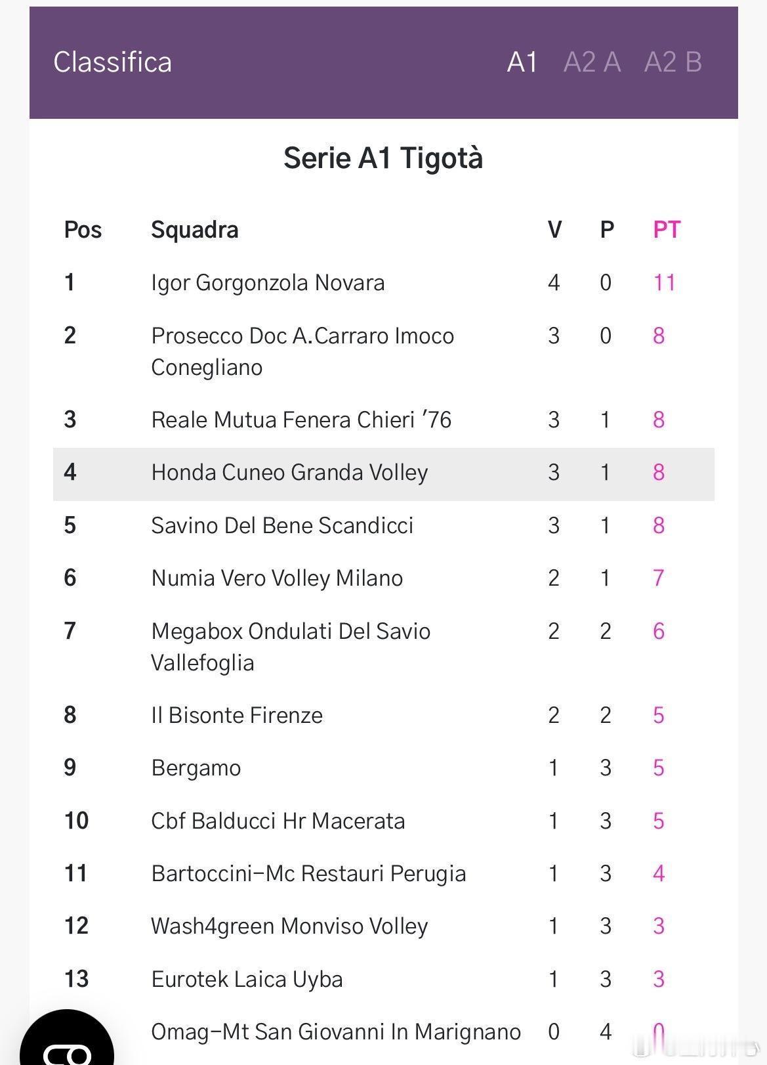Viewport: 767px width, 1065px height.
Task: Open Prosecco Doc A.Carraro Imoco Conegliano team
Action: coord(302,351)
